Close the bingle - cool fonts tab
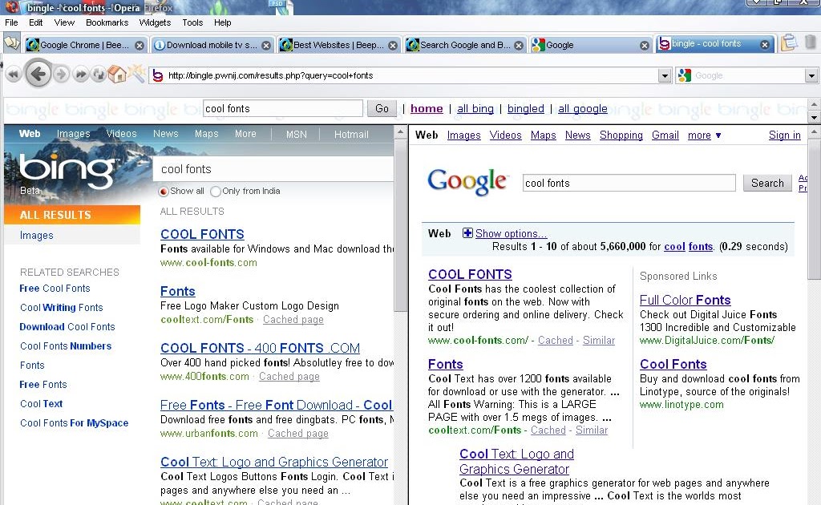821x505 pixels. [765, 45]
